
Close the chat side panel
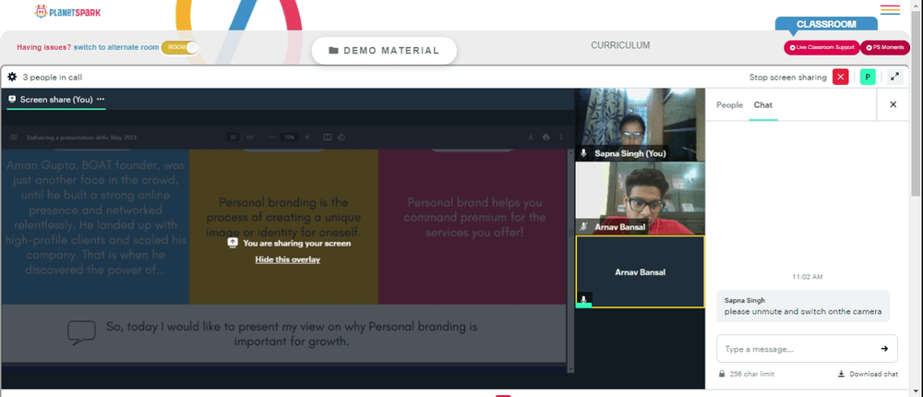pos(893,104)
